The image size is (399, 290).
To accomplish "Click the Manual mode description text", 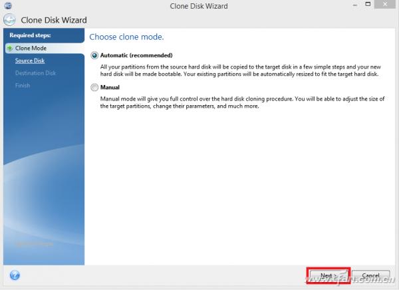I will (242, 102).
